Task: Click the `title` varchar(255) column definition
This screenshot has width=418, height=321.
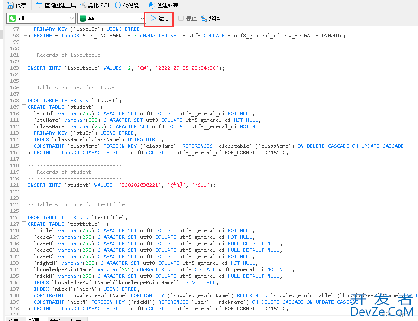Action: (144, 230)
